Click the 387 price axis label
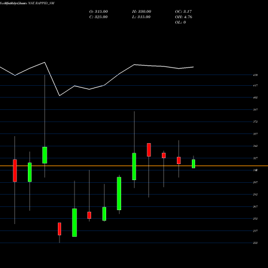268x268 pixels. click(x=255, y=110)
